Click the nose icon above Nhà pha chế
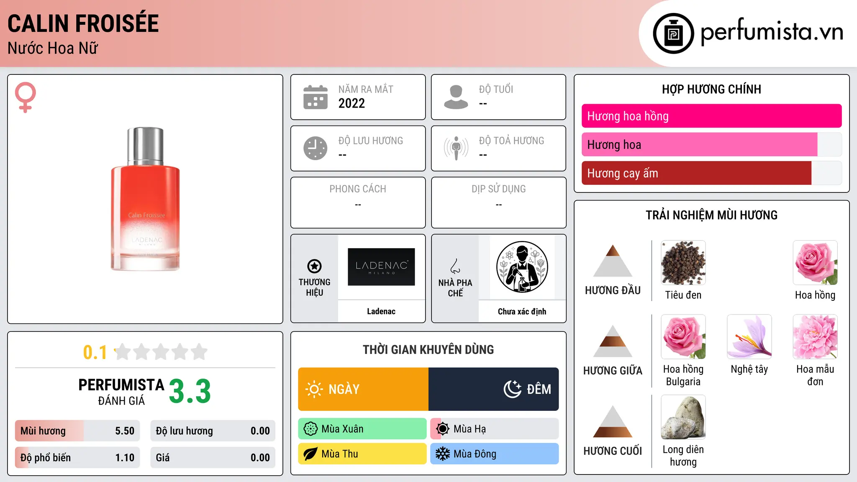 (x=455, y=266)
